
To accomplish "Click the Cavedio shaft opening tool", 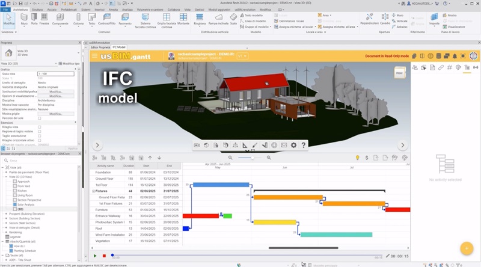I will pyautogui.click(x=385, y=19).
